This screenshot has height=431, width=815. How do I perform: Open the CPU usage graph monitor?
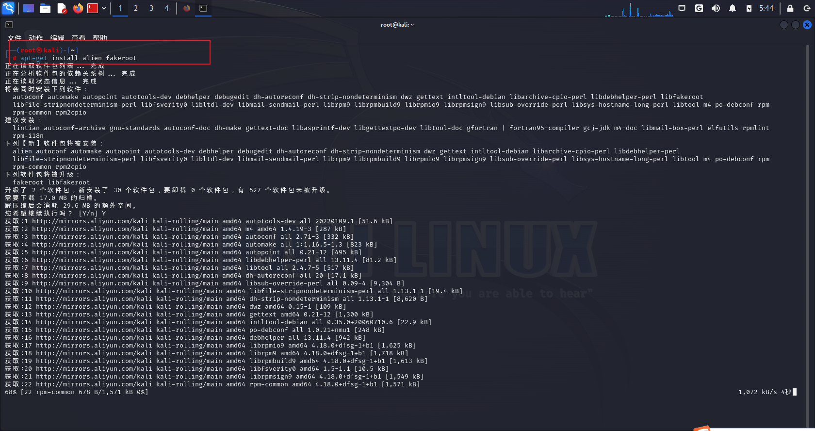pyautogui.click(x=639, y=9)
